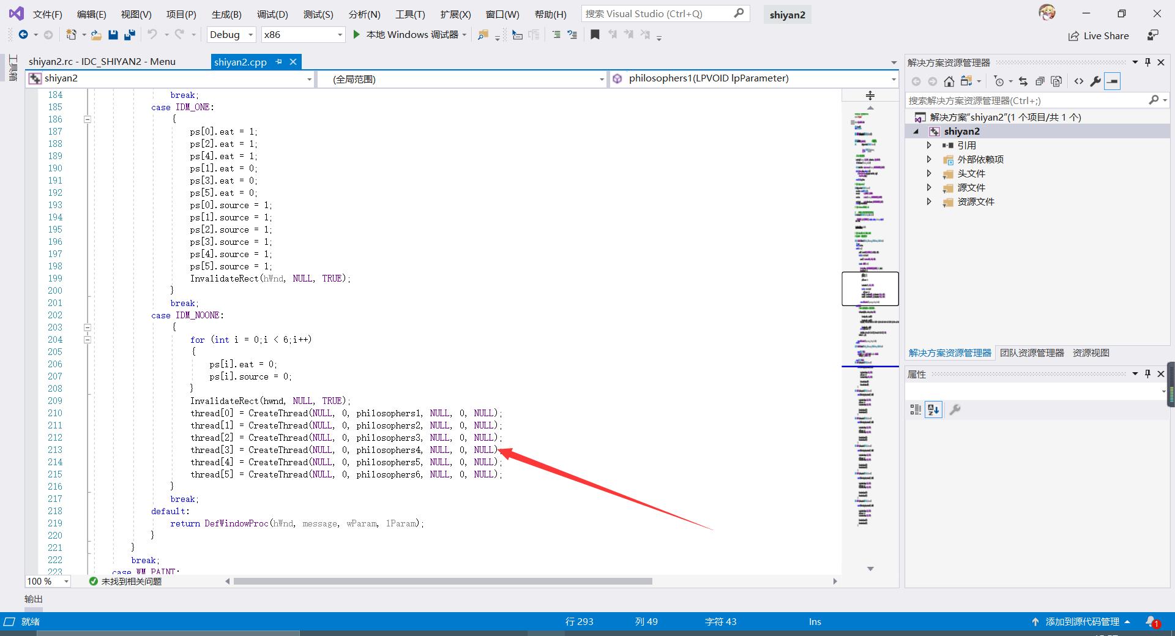
Task: Click the horizontal scrollbar thumb of the editor
Action: [442, 582]
